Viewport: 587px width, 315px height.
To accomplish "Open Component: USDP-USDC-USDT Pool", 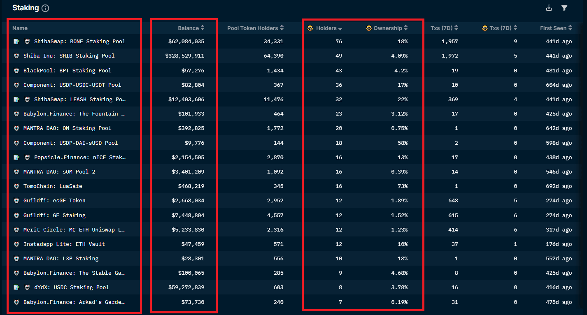I will [x=72, y=85].
